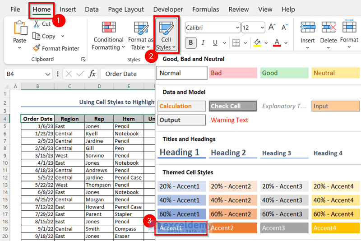Switch to the Review tab
This screenshot has height=241, width=361.
[x=239, y=9]
